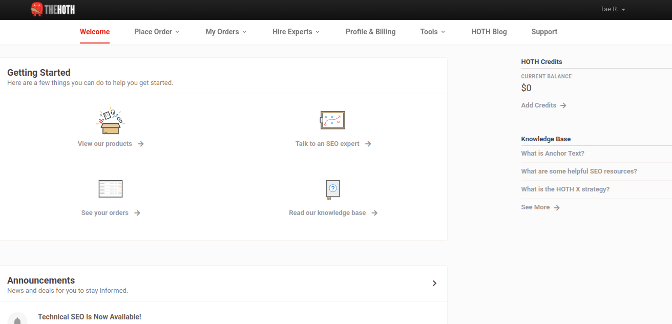
Task: Click the $0 current balance value
Action: (x=527, y=88)
